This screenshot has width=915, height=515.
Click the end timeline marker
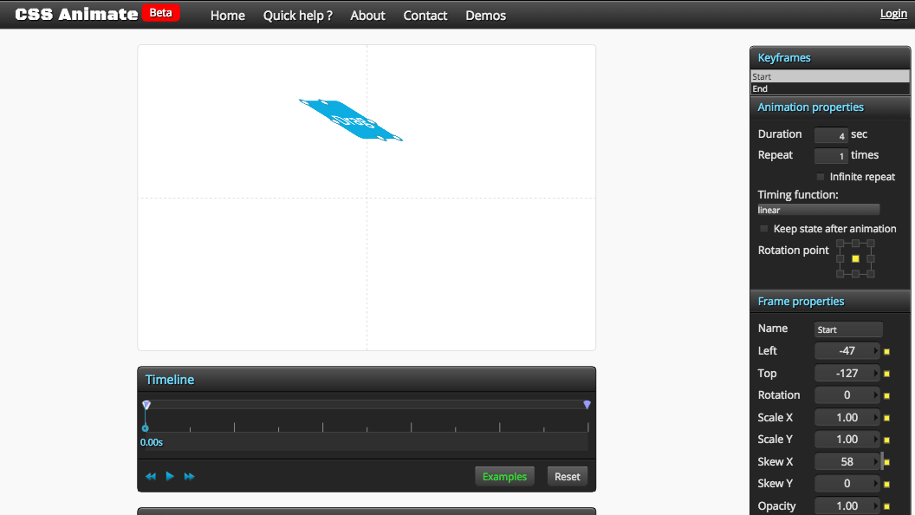(587, 405)
